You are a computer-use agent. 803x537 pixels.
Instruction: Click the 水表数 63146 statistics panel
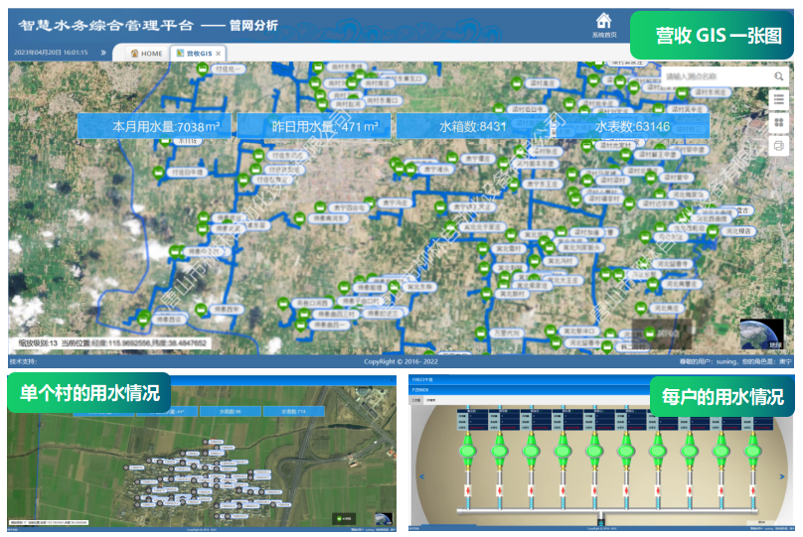click(x=632, y=126)
